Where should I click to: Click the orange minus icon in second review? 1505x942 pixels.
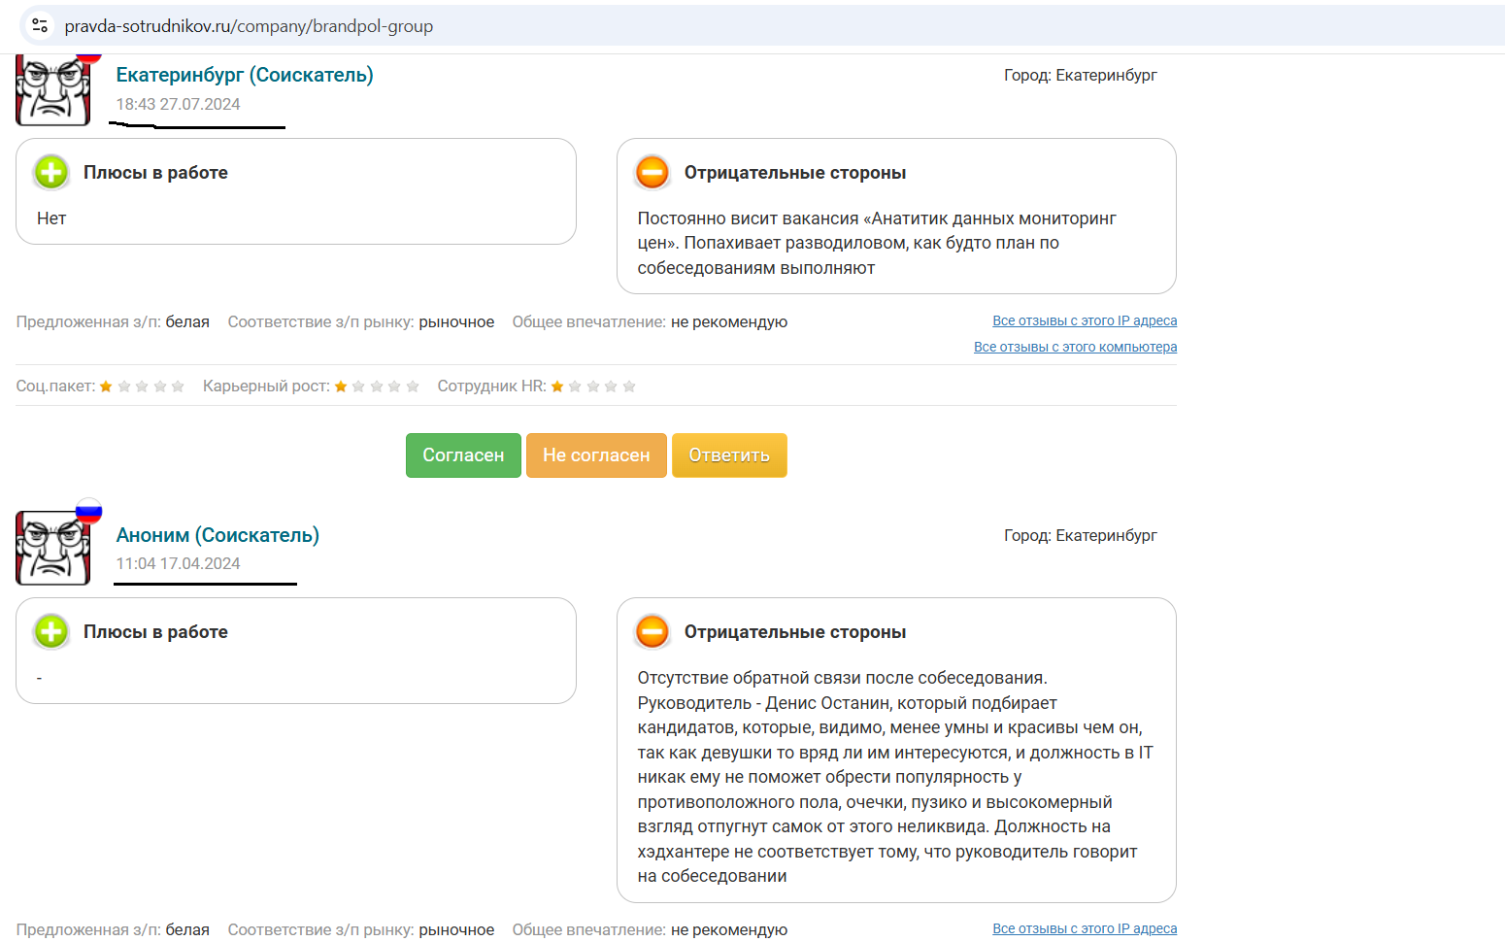[x=652, y=632]
